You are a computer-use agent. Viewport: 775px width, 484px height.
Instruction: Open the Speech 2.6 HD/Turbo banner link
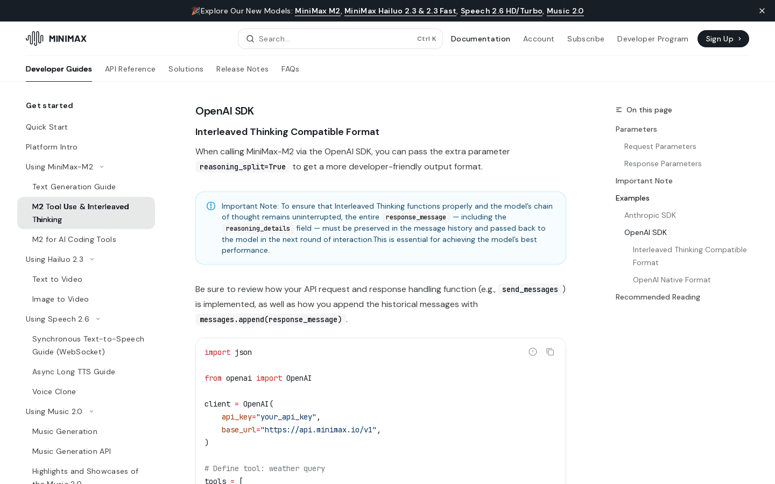[501, 11]
